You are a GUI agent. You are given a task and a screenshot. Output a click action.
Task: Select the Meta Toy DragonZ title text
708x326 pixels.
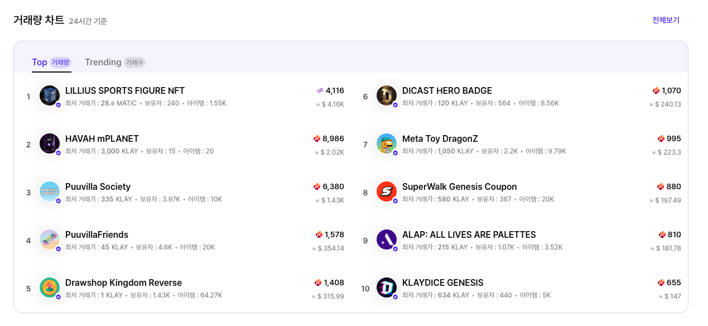click(440, 138)
